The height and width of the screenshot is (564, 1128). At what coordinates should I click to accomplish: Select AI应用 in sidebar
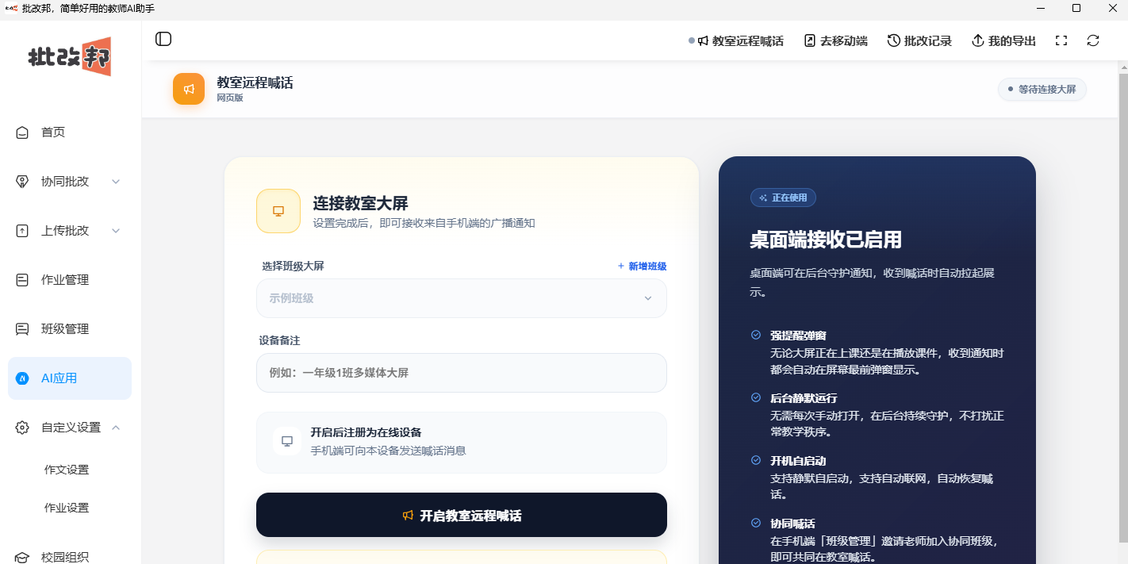pos(70,378)
